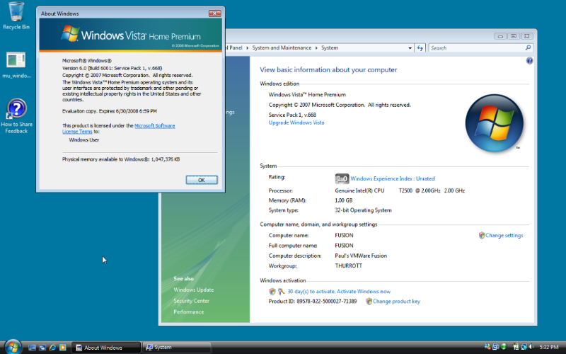The width and height of the screenshot is (566, 354).
Task: Click Physical memory available line
Action: point(121,159)
